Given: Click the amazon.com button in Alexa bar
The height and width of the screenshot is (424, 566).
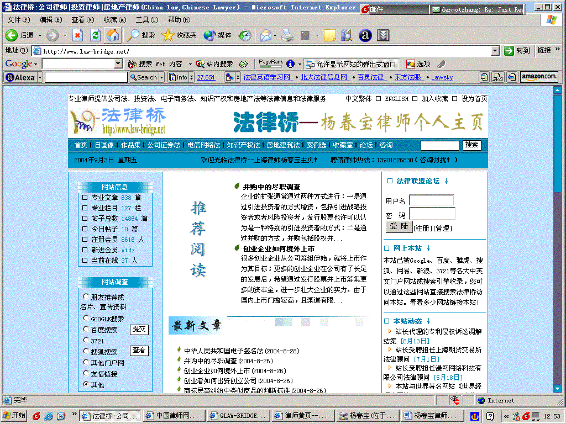Looking at the screenshot, I should (539, 77).
